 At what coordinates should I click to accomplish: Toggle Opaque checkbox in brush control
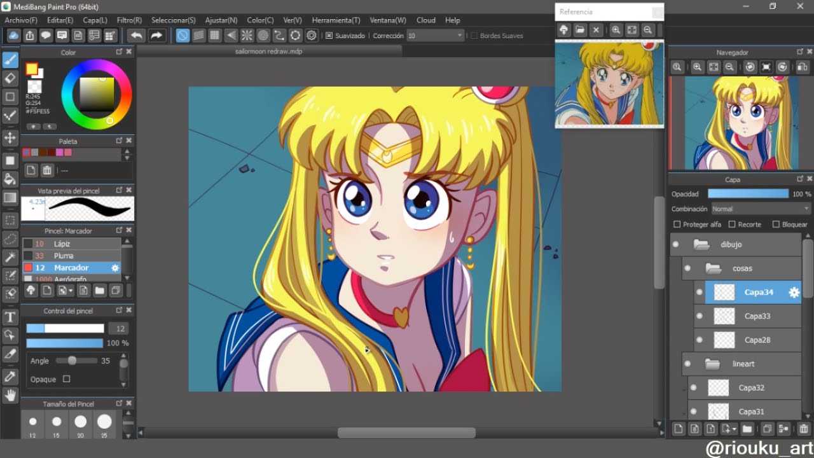click(66, 379)
